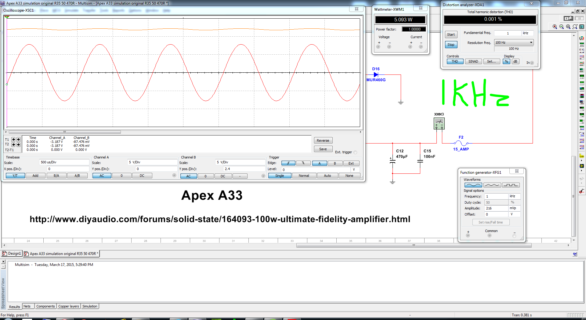Select the Bode Plotter instrument icon

tap(582, 70)
